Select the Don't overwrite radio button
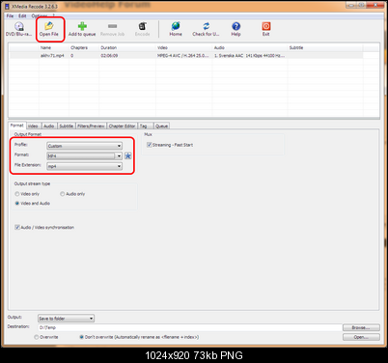The image size is (388, 363). point(82,337)
